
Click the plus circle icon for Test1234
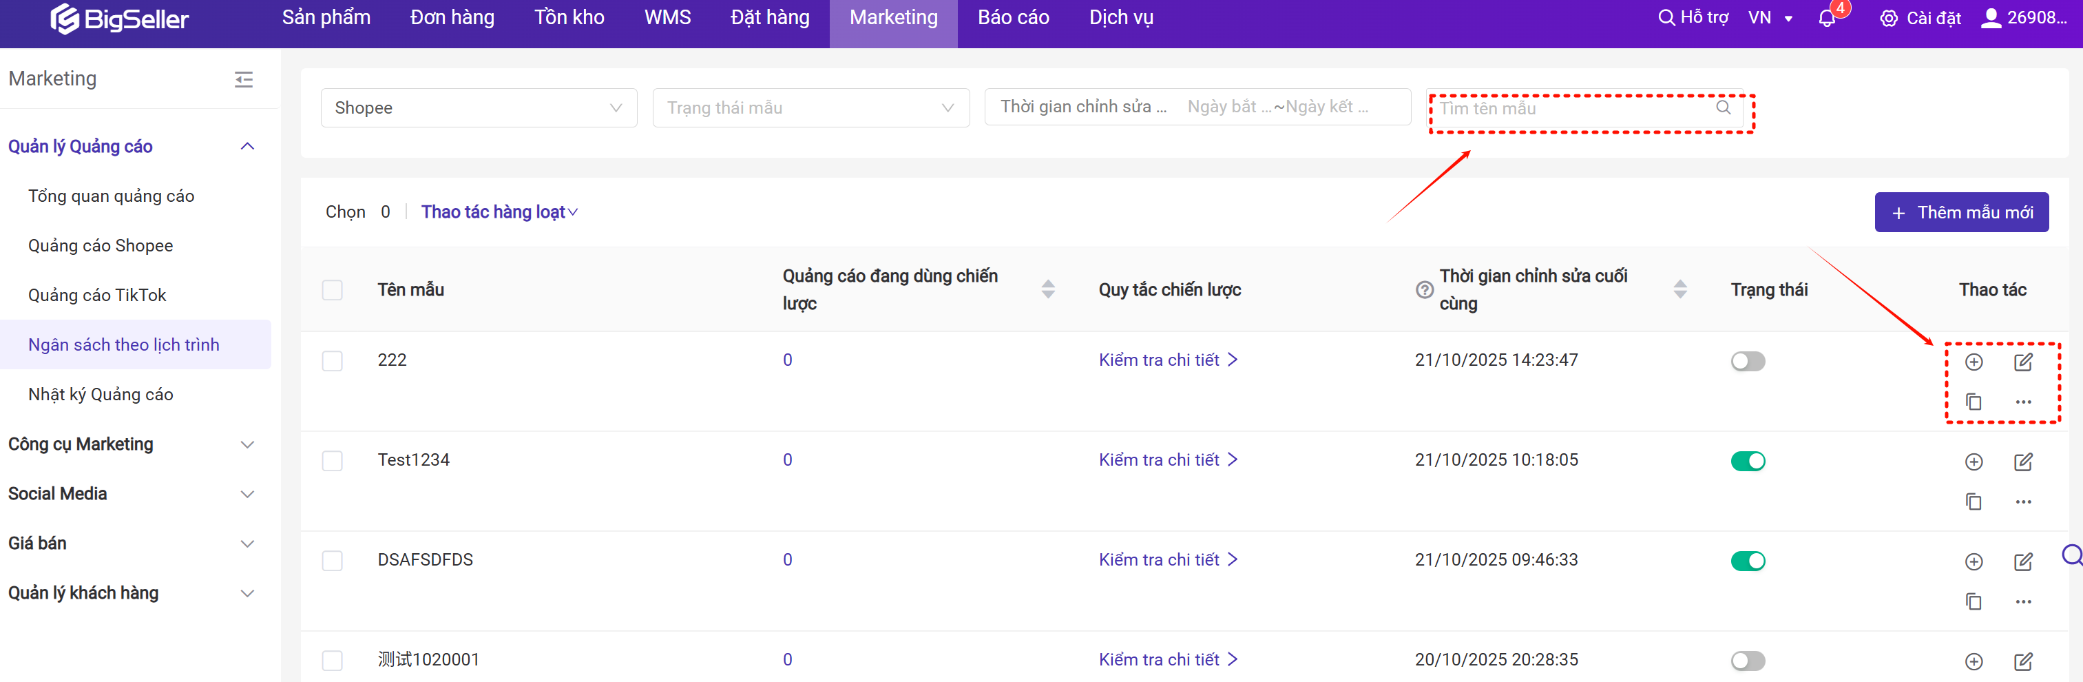[x=1973, y=462]
